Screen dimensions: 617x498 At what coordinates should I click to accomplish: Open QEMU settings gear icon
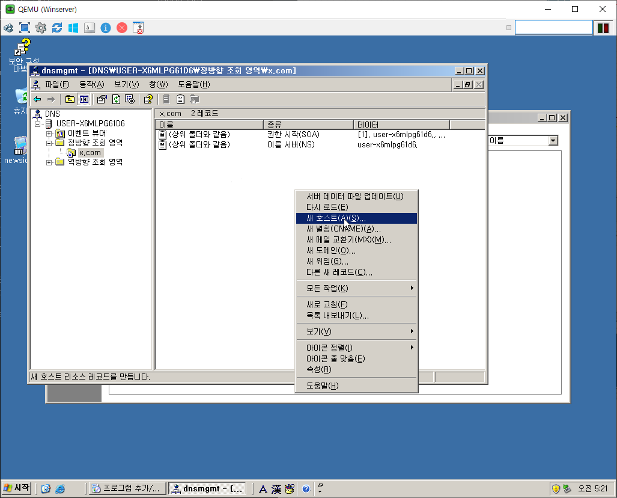[41, 28]
